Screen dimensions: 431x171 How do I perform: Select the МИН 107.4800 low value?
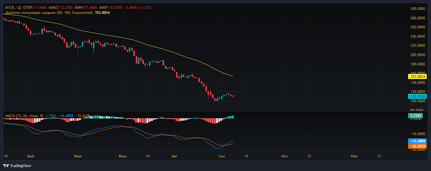click(85, 8)
